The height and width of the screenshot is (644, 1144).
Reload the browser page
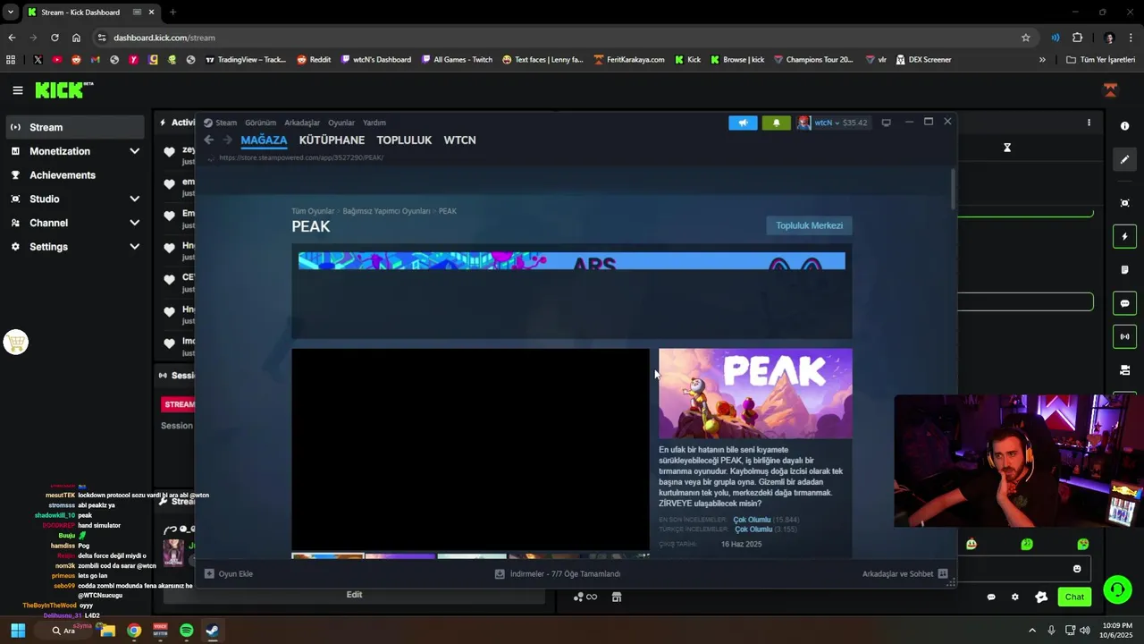point(55,38)
